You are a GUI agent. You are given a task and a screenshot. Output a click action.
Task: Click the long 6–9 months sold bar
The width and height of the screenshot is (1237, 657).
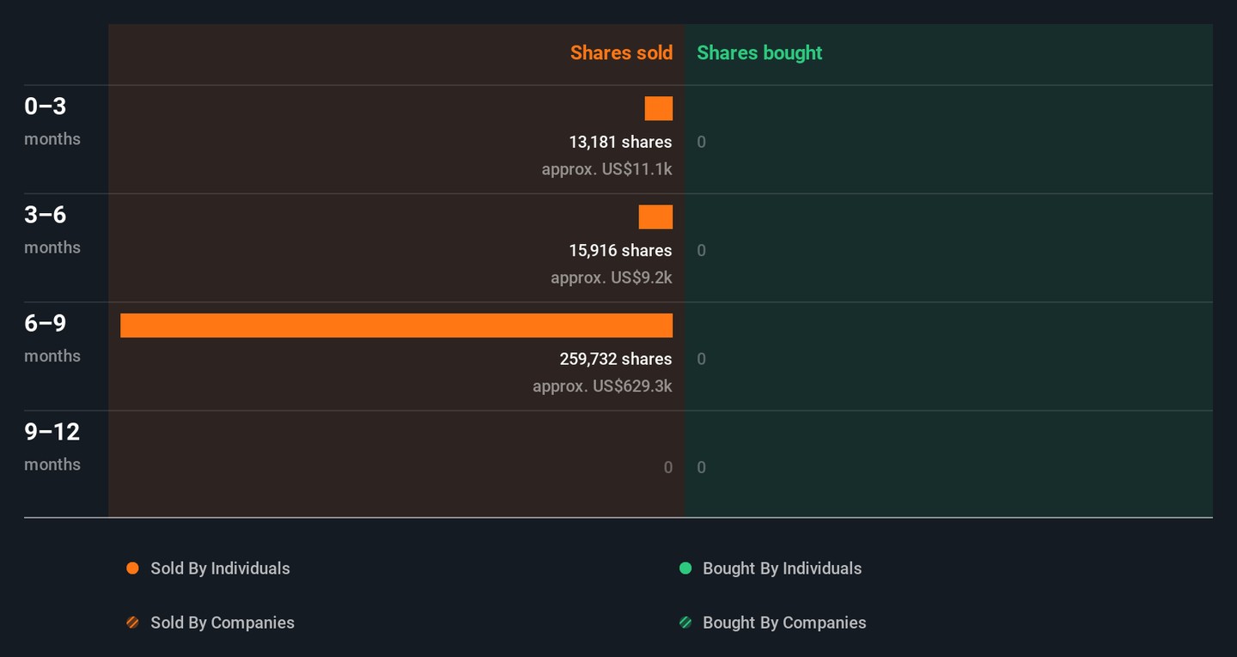pos(396,325)
